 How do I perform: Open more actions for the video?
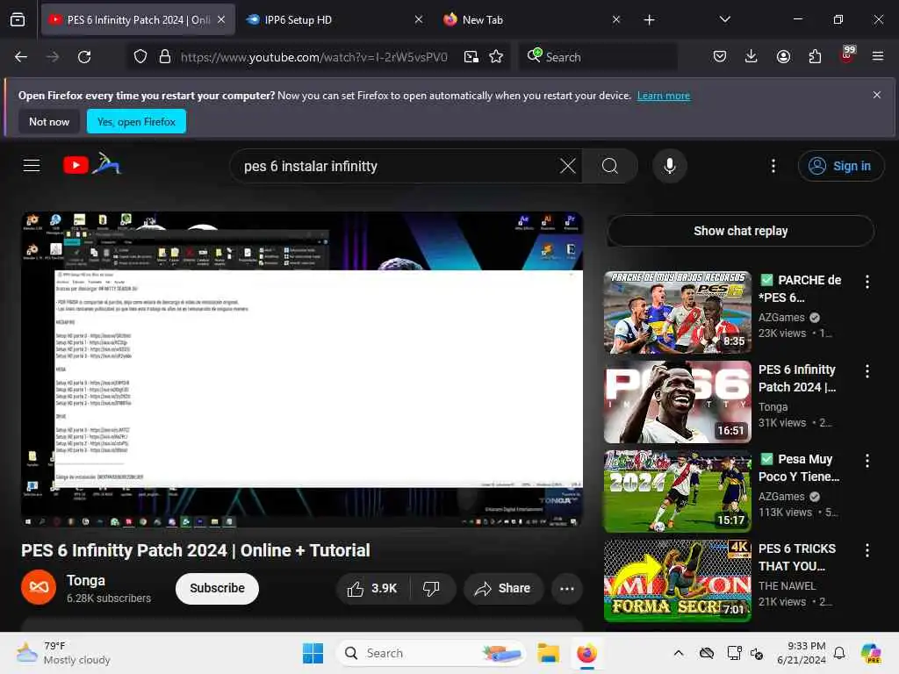pyautogui.click(x=567, y=589)
